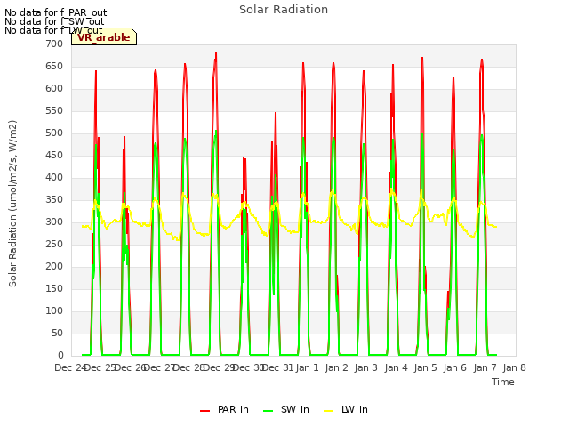Image resolution: width=569 pixels, height=427 pixels.
Task: Click the 500 y-axis tick label
Action: click(54, 133)
